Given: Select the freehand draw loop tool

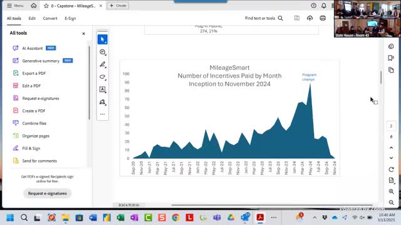Looking at the screenshot, I should [x=103, y=77].
